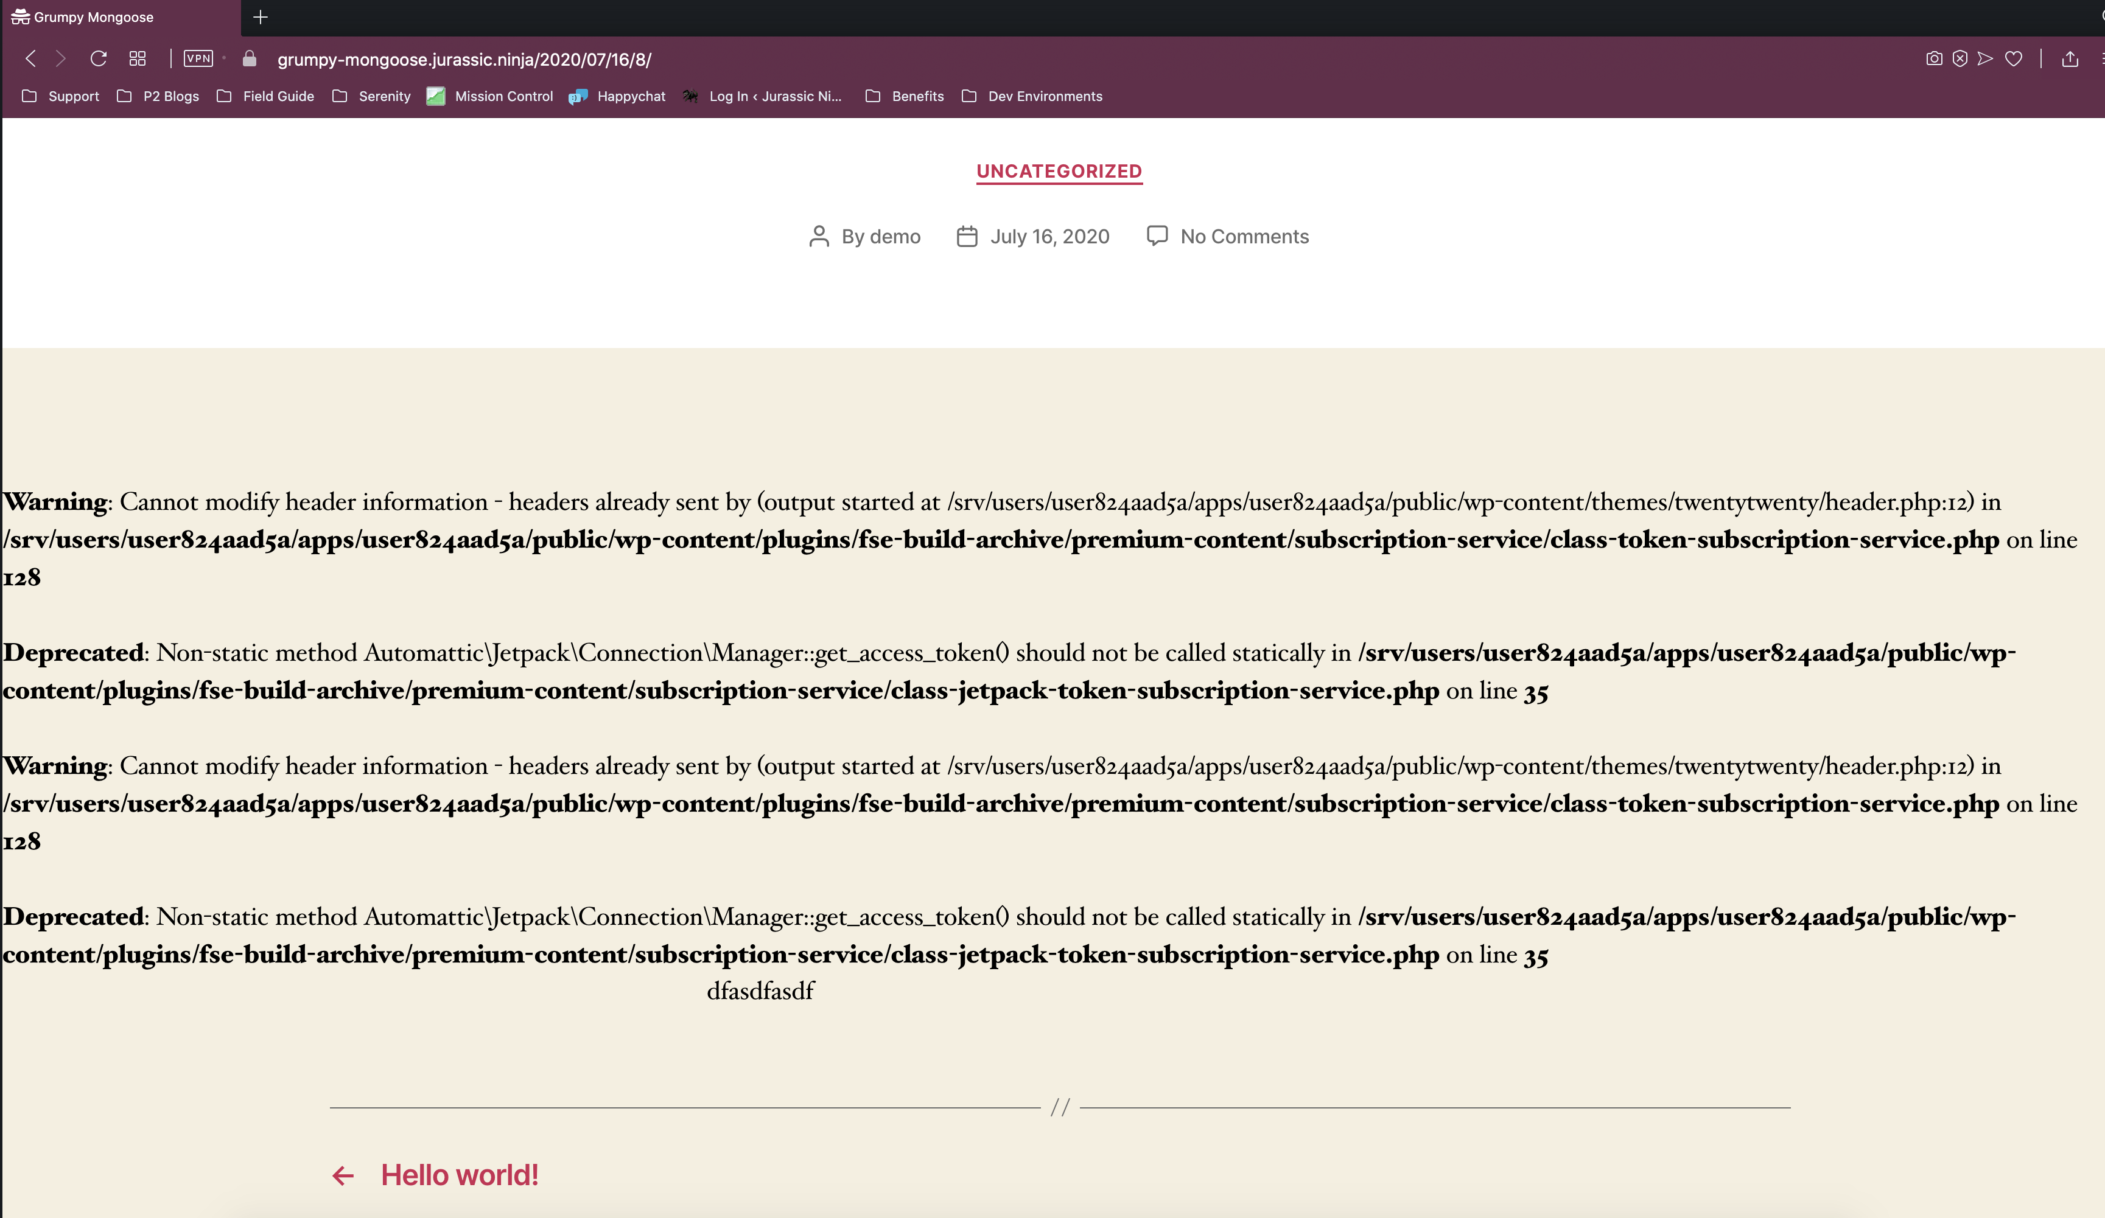The height and width of the screenshot is (1218, 2105).
Task: Click the share icon in the toolbar
Action: [x=2070, y=58]
